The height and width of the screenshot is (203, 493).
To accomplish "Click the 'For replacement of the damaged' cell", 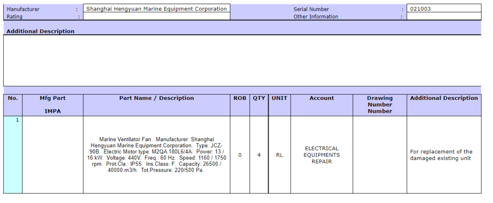I will point(443,155).
